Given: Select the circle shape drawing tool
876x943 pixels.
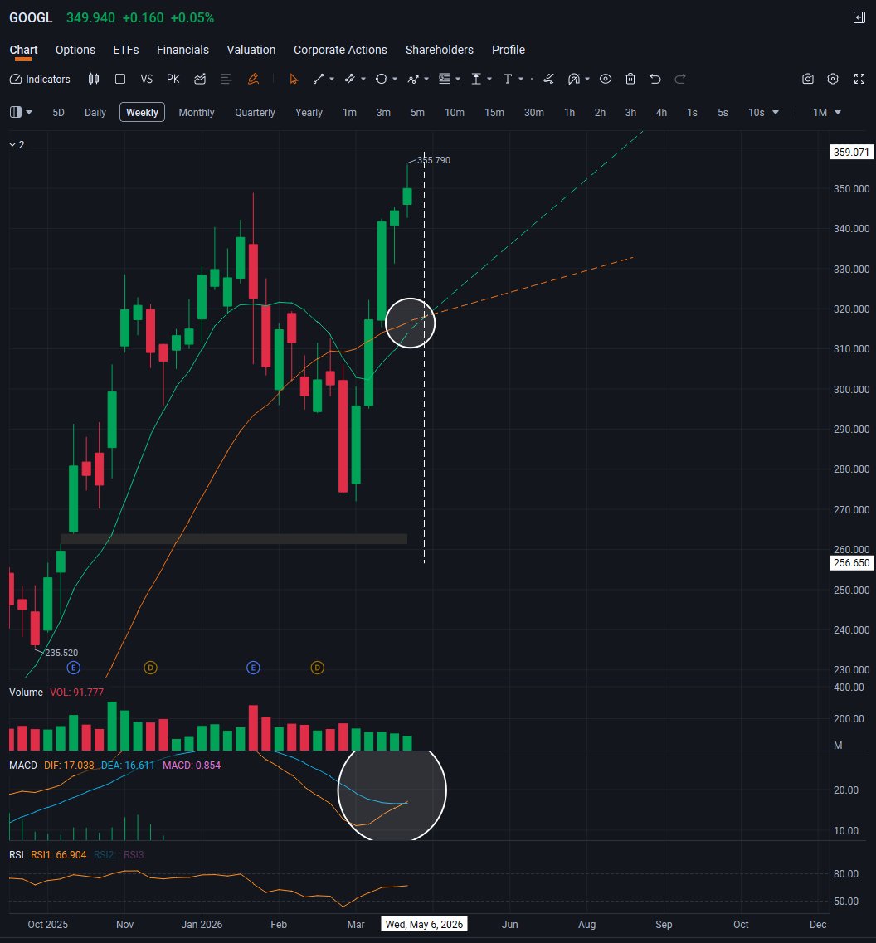Looking at the screenshot, I should 382,80.
